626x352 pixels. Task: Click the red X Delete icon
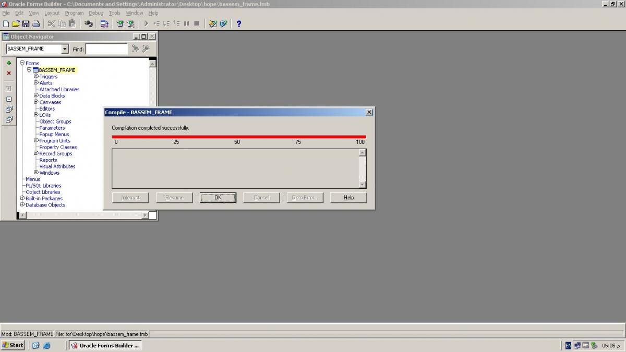click(x=9, y=73)
